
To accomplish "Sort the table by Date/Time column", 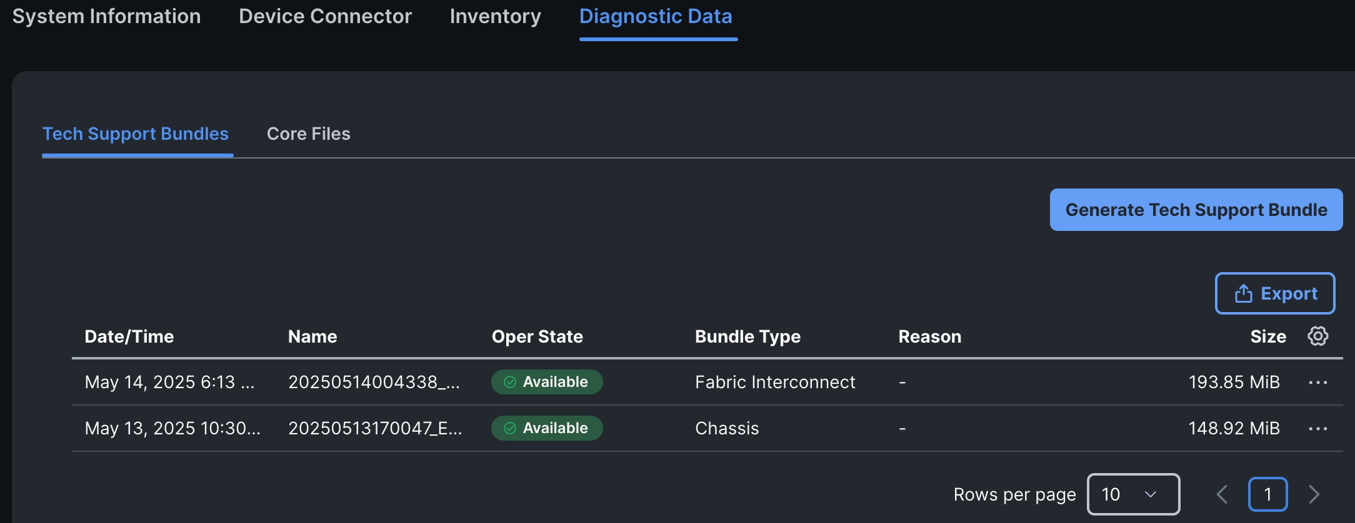I will click(129, 336).
